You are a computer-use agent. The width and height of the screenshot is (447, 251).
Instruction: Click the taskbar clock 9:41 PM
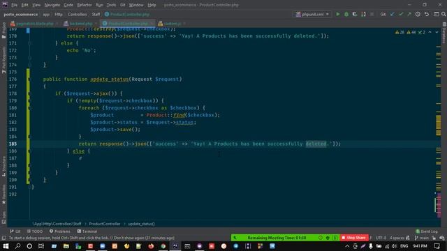point(420,246)
